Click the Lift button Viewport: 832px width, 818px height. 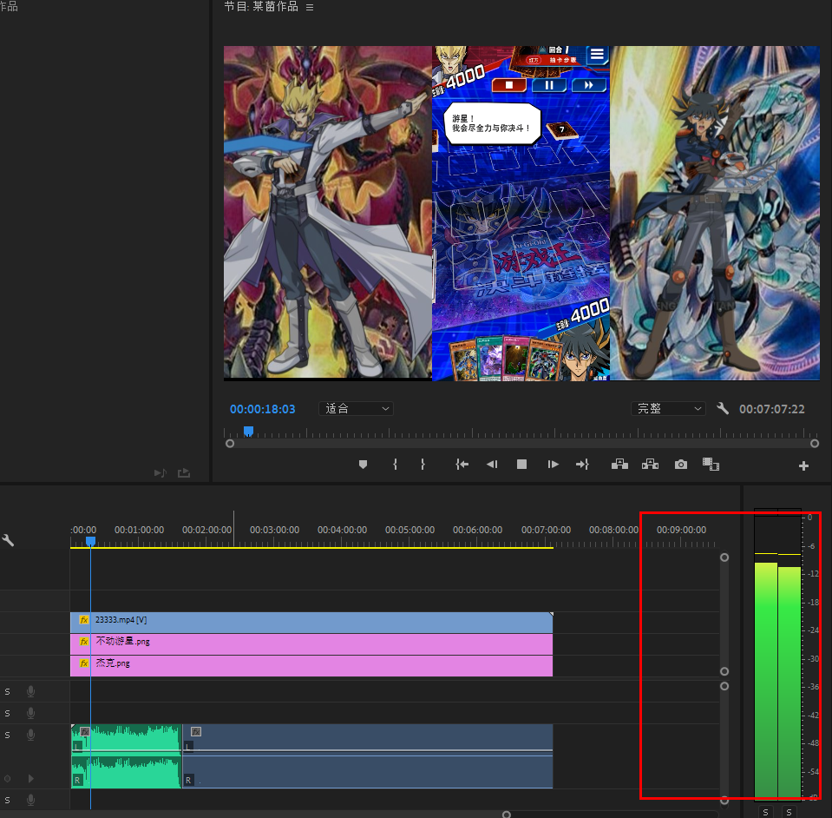point(619,465)
